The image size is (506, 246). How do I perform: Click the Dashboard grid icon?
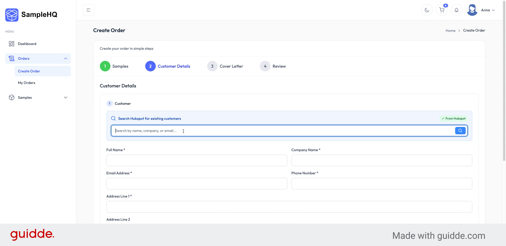pos(12,44)
